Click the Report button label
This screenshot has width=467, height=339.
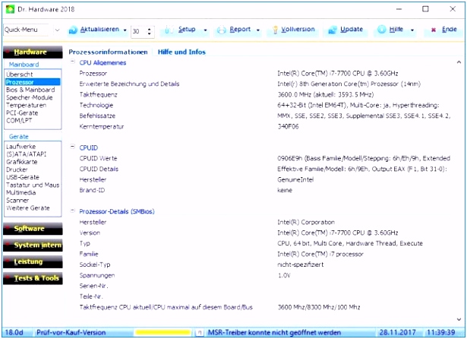[x=240, y=29]
